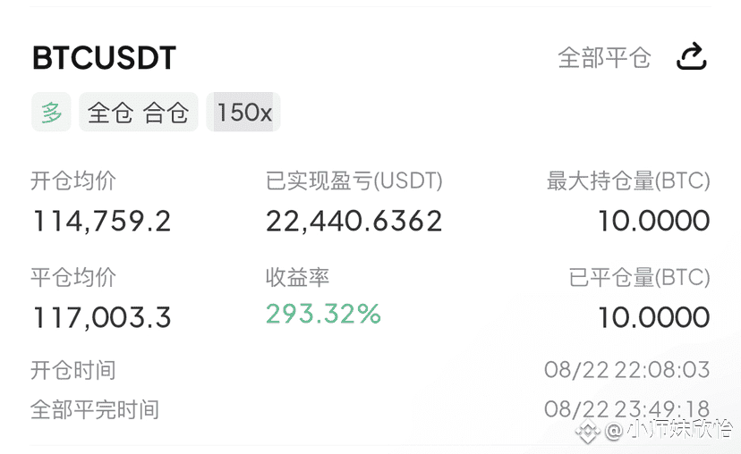
Task: Click the 已平仓量(BTC) label
Action: point(639,277)
